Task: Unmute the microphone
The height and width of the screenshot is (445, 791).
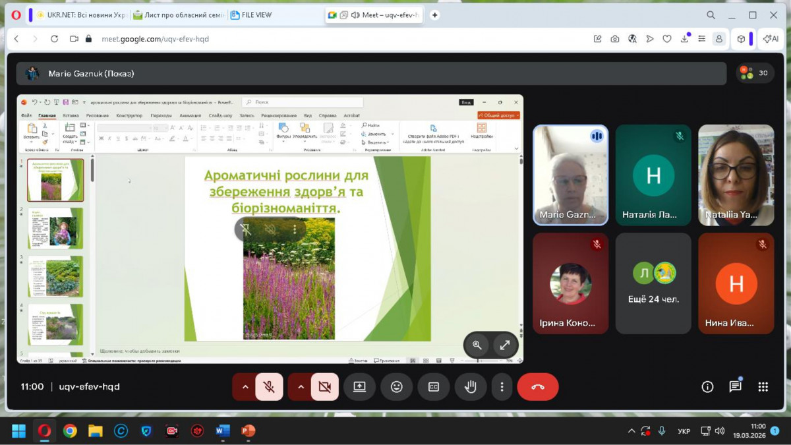Action: [x=269, y=387]
